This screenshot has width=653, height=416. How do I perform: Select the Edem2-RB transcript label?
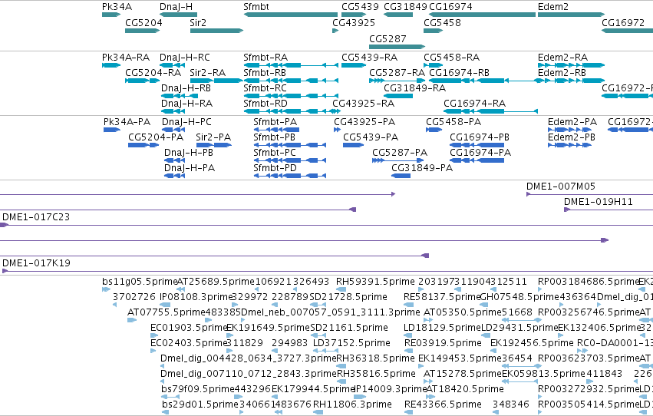tap(562, 72)
